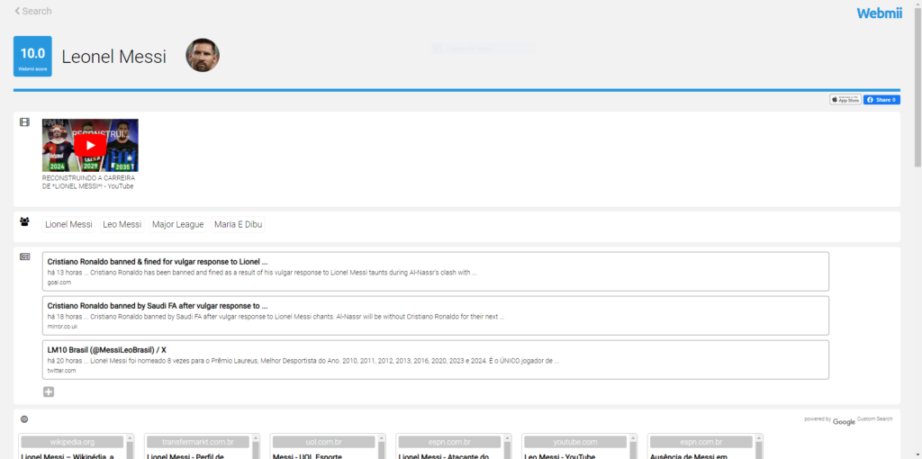Expand more news with the plus button
The height and width of the screenshot is (459, 922).
(x=49, y=391)
